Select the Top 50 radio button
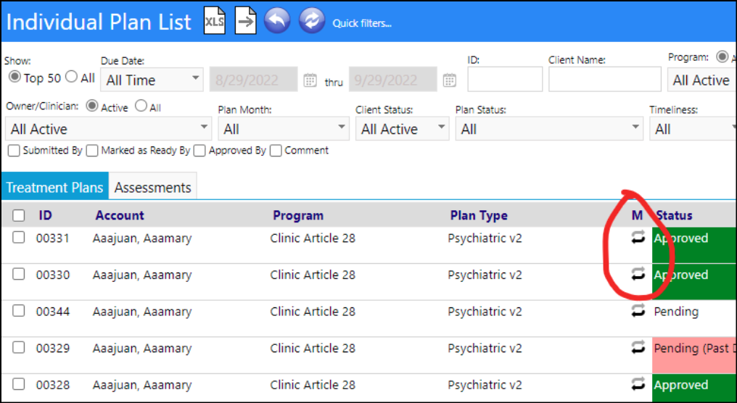Screen dimensions: 737x403 15,77
